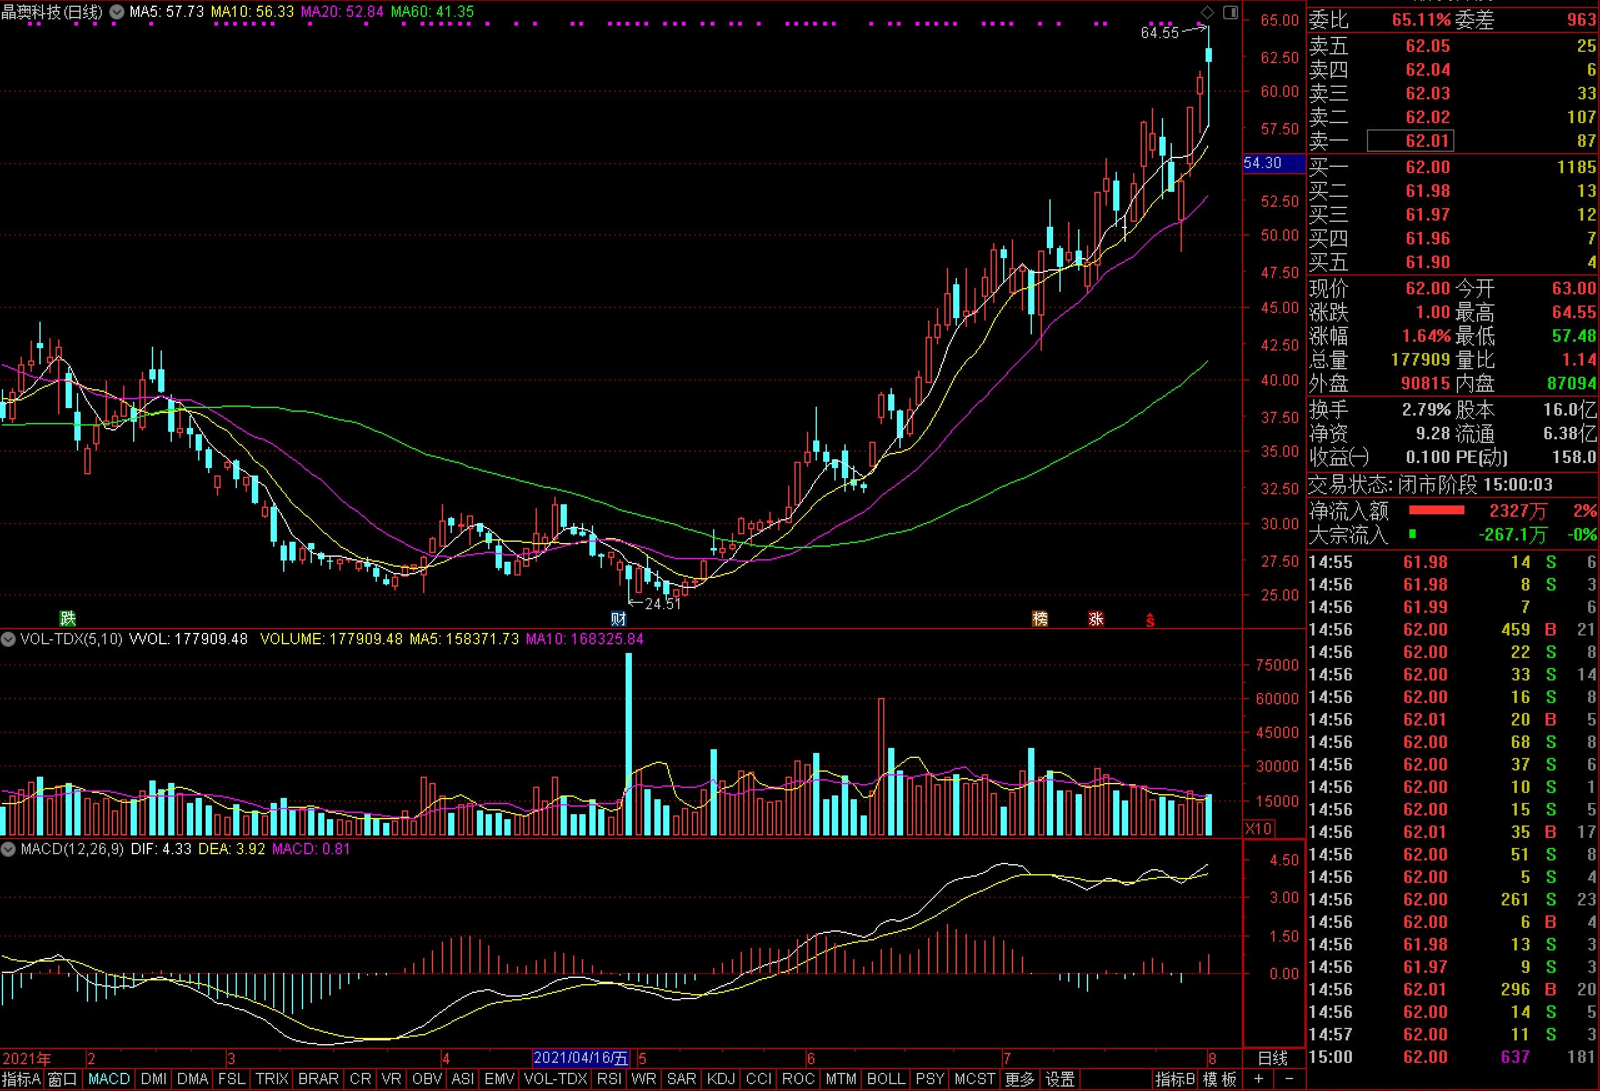Toggle the 指标A indicator group
1600x1091 pixels.
point(21,1079)
